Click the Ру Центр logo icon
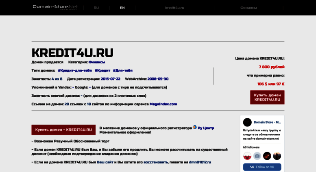This screenshot has height=172, width=316. [195, 127]
